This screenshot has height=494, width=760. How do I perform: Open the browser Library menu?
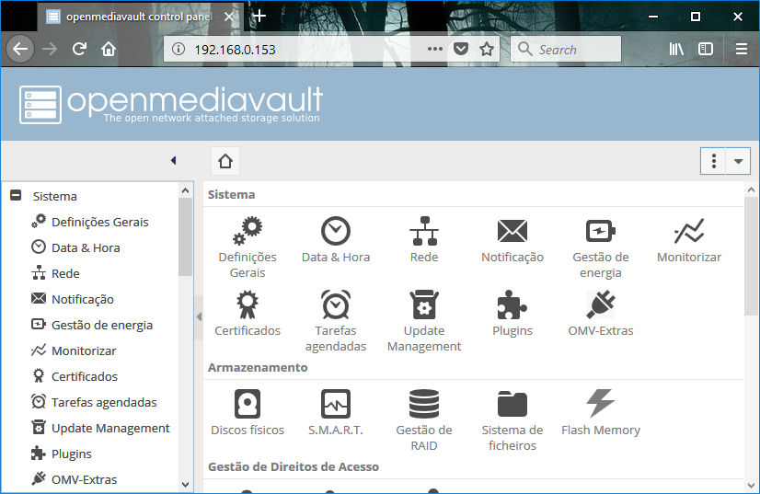(676, 49)
